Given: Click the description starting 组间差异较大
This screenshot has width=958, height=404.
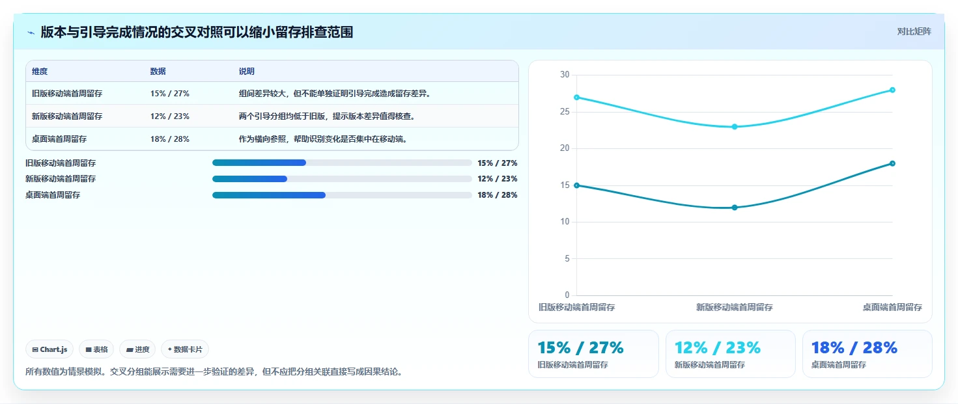Looking at the screenshot, I should click(x=335, y=94).
